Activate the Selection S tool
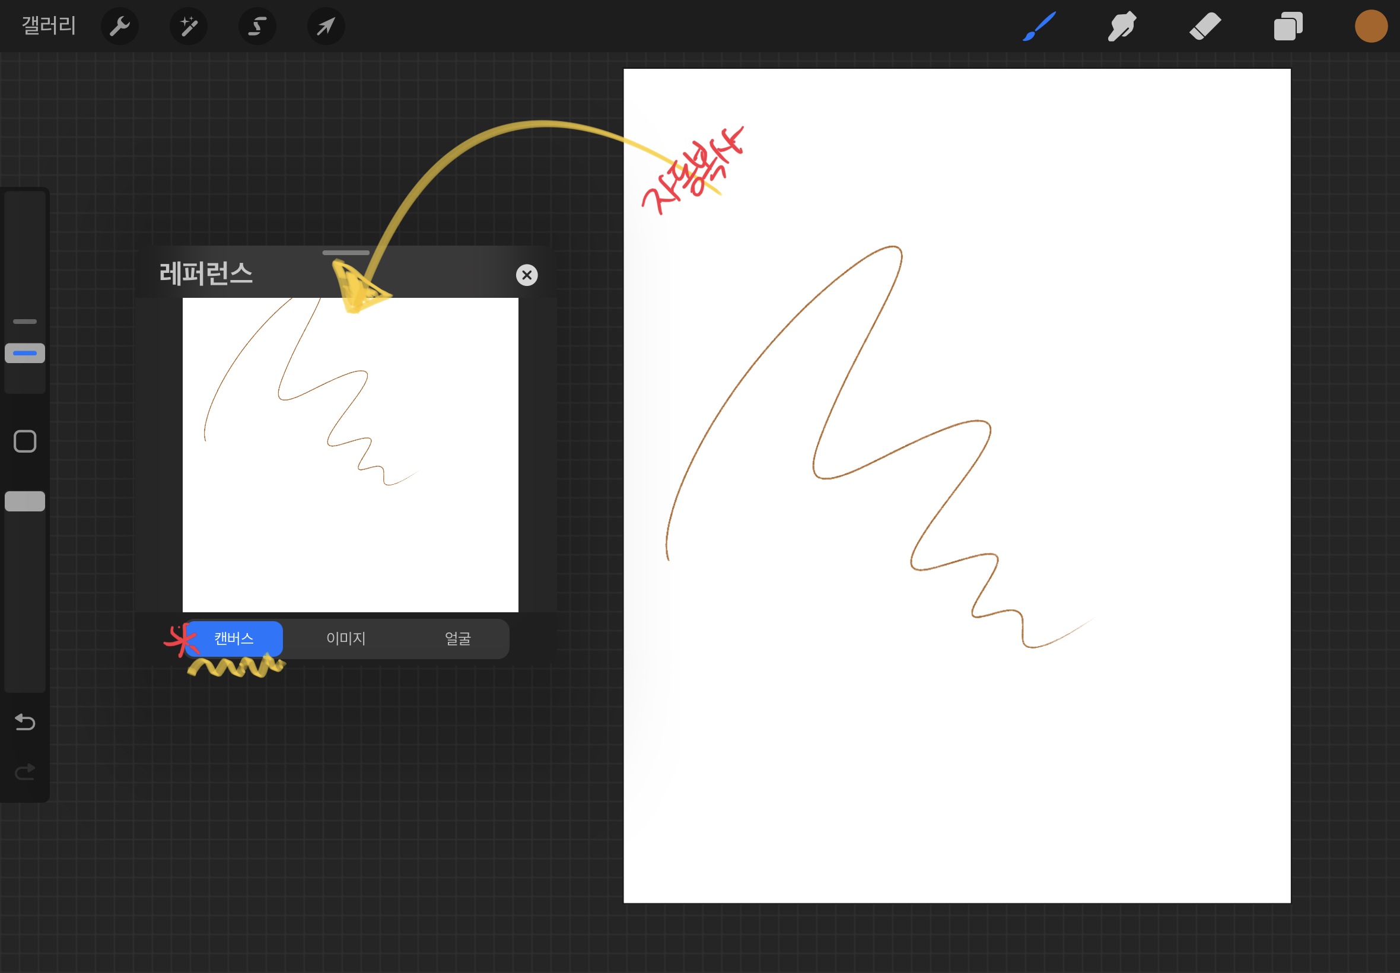Screen dimensions: 1400x973 coord(257,26)
